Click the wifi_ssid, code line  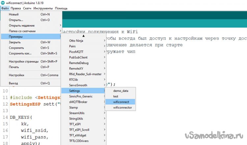(35, 131)
